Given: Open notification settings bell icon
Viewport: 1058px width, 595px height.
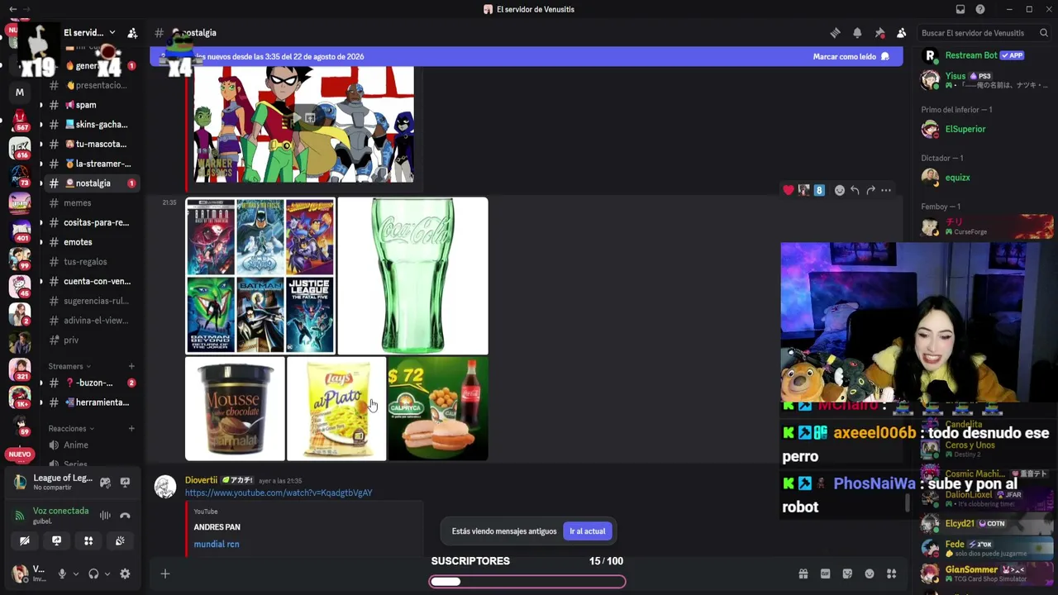Looking at the screenshot, I should [x=857, y=33].
